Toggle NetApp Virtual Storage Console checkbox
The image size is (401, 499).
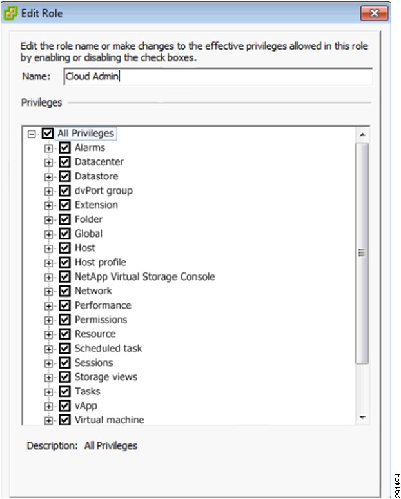coord(65,276)
